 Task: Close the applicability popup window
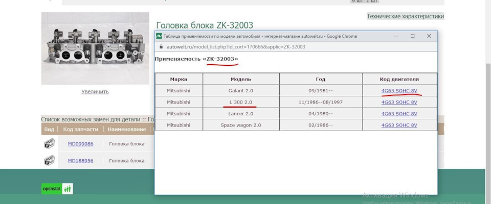pos(429,36)
